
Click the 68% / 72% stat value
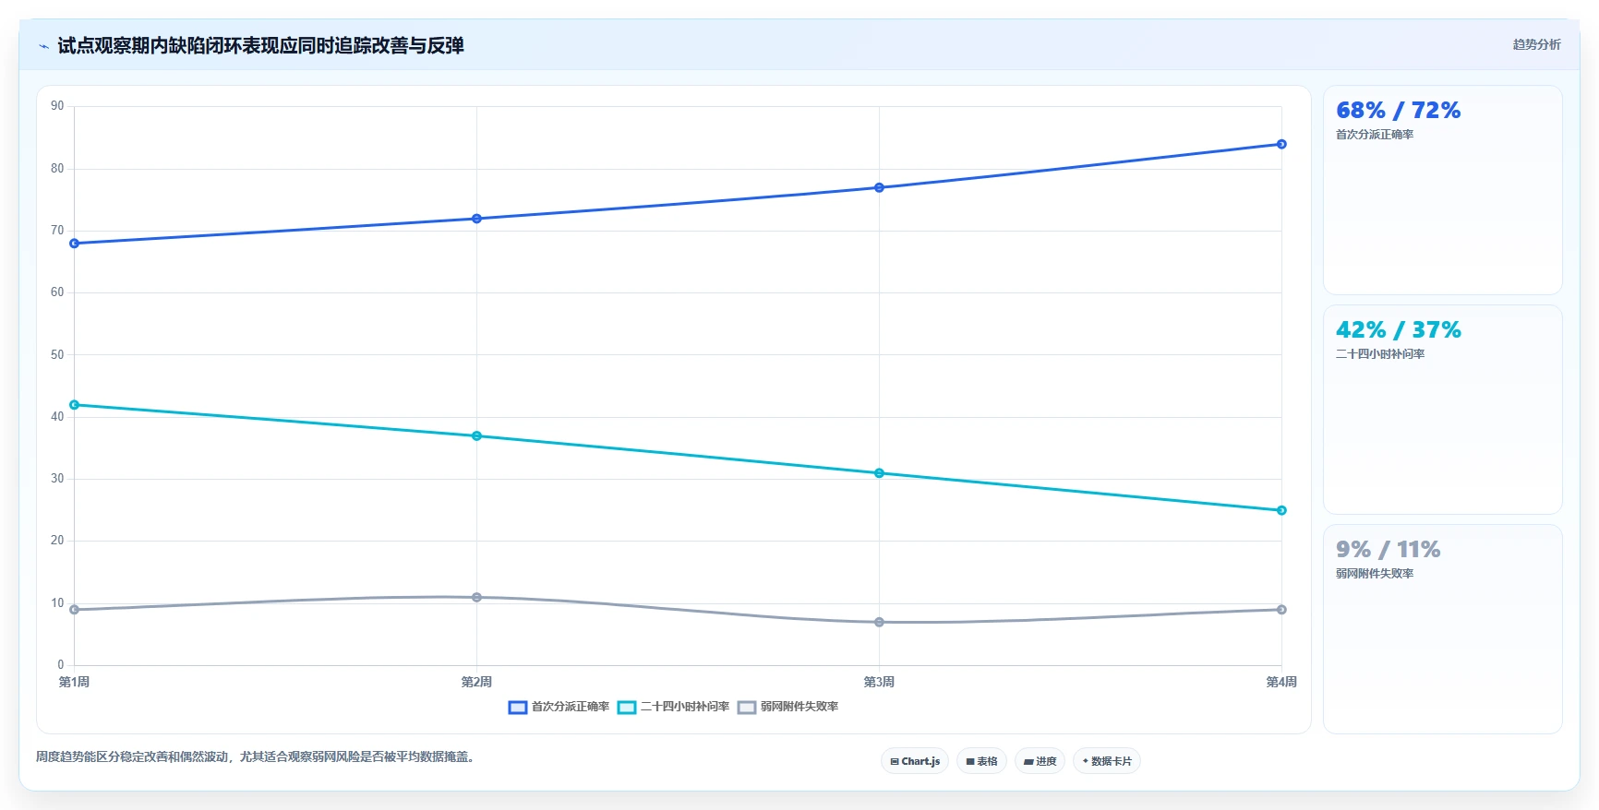(1398, 111)
